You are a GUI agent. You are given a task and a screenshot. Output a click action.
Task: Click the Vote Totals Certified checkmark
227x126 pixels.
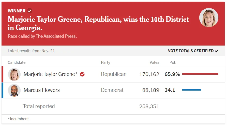click(x=217, y=51)
